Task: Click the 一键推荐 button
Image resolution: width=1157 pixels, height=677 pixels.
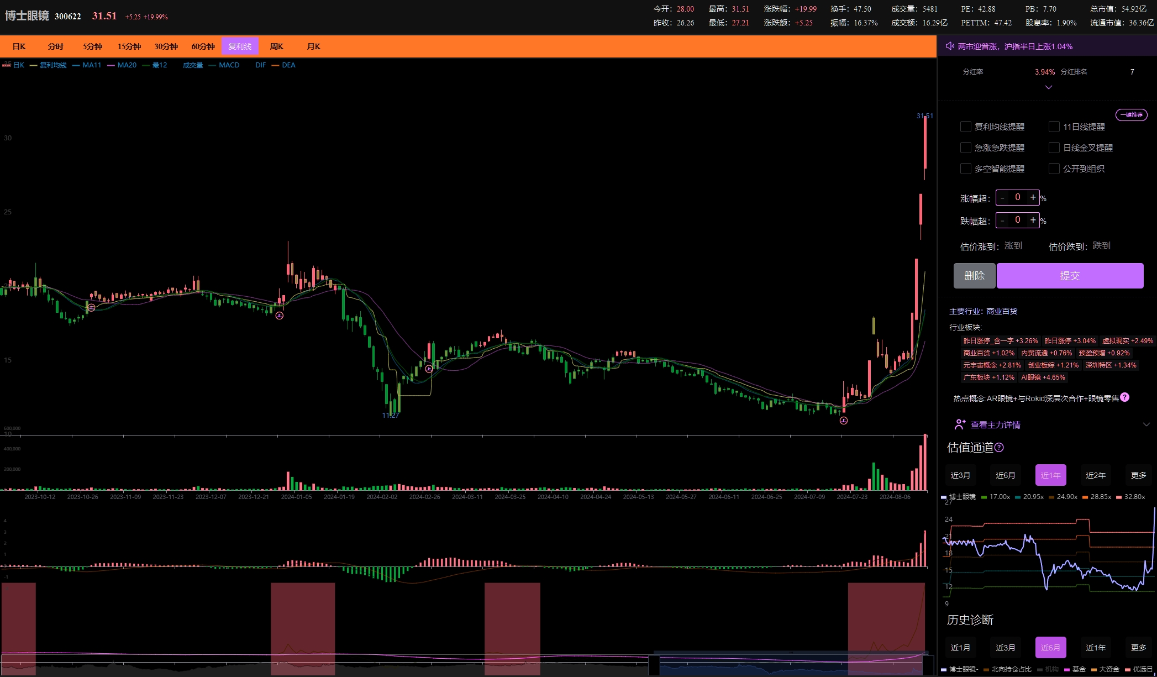Action: pyautogui.click(x=1132, y=115)
